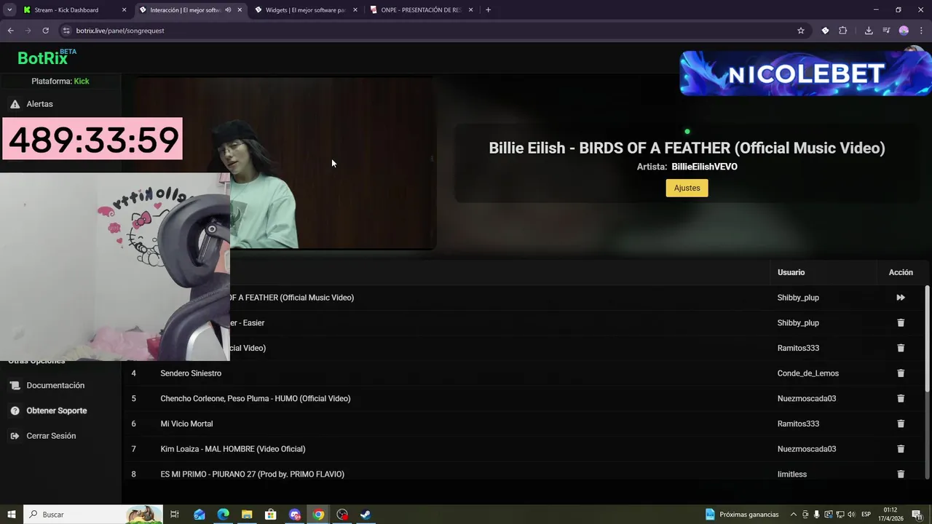Open Steam from the taskbar
The height and width of the screenshot is (524, 932).
click(366, 515)
